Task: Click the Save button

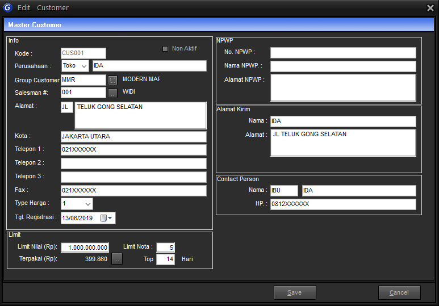Action: [294, 292]
